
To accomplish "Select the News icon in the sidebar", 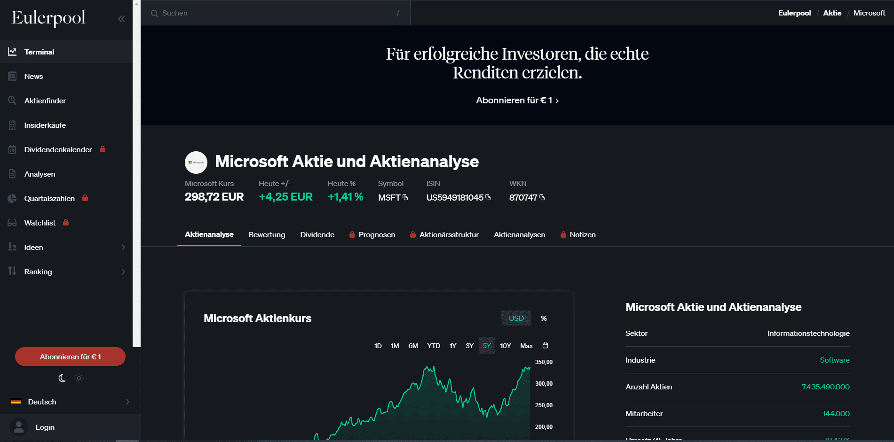I will point(12,76).
